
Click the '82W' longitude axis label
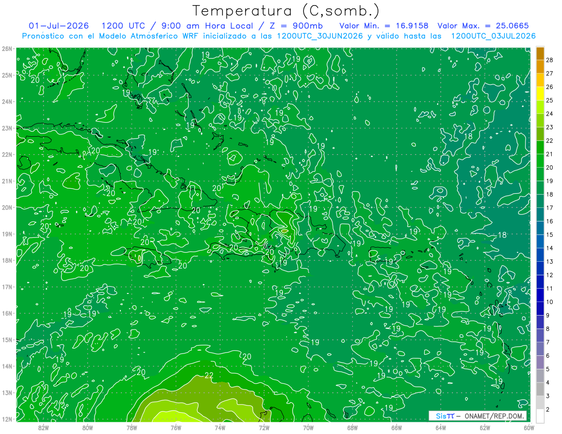pos(44,427)
